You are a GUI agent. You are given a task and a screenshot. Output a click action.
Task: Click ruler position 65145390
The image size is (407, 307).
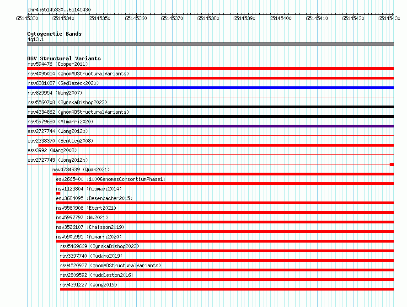[244, 18]
